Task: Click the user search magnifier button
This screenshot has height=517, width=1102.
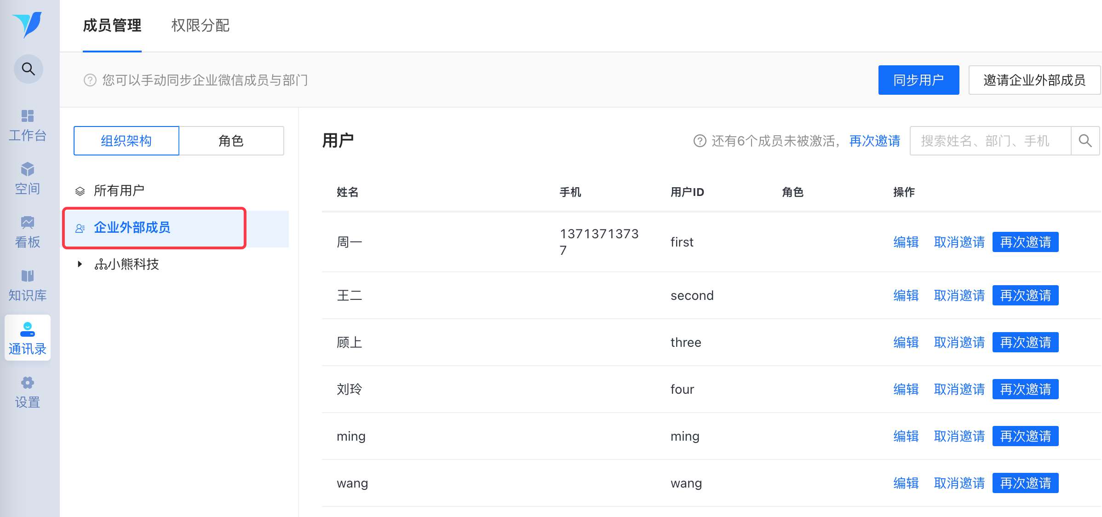Action: pyautogui.click(x=1085, y=141)
